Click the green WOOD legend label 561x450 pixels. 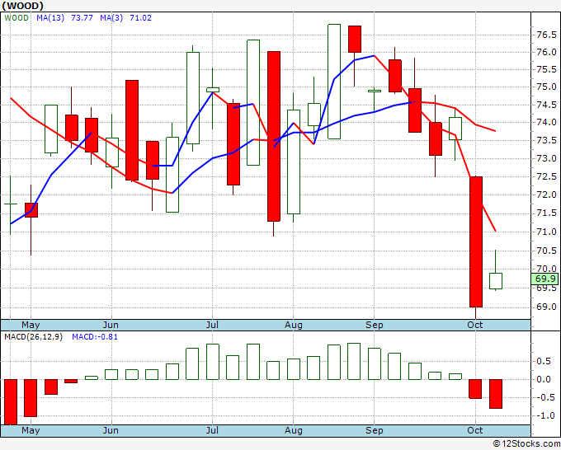[x=16, y=18]
